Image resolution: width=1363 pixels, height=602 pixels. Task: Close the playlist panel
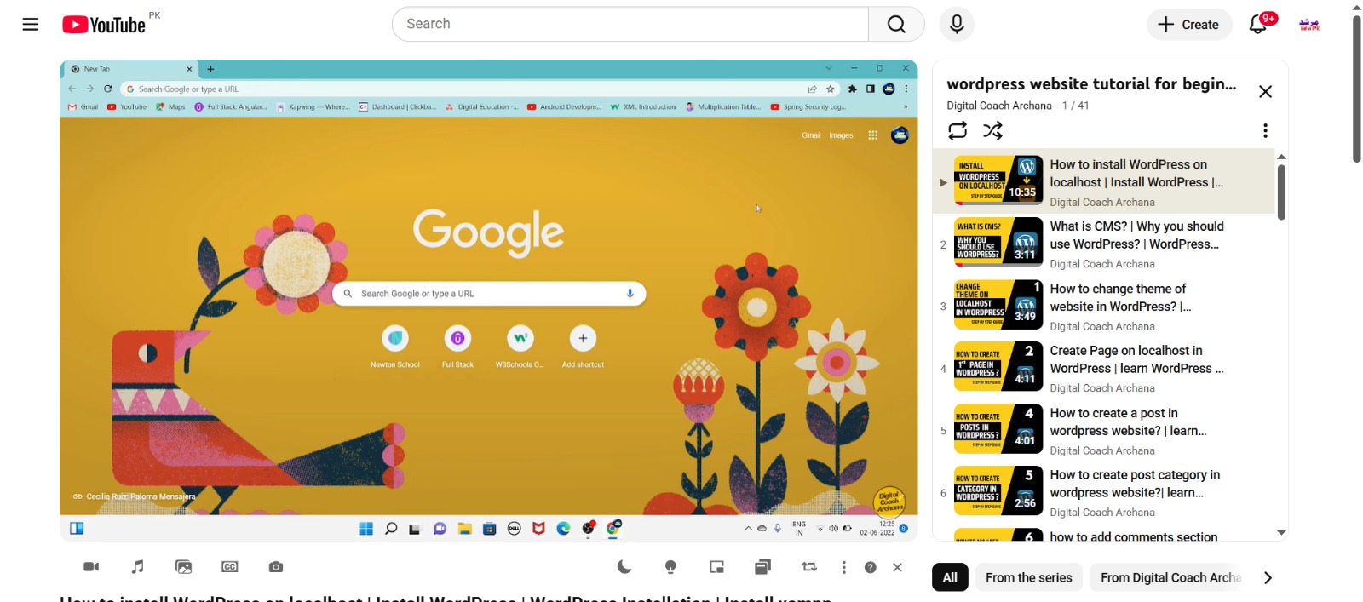[x=1266, y=91]
